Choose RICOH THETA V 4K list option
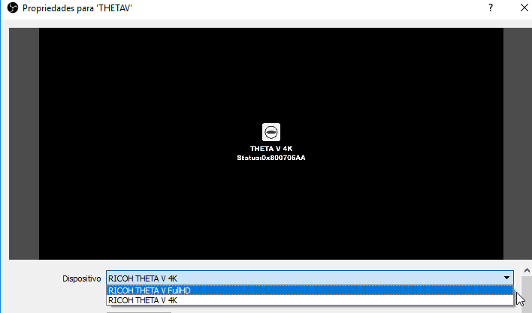 (310, 300)
